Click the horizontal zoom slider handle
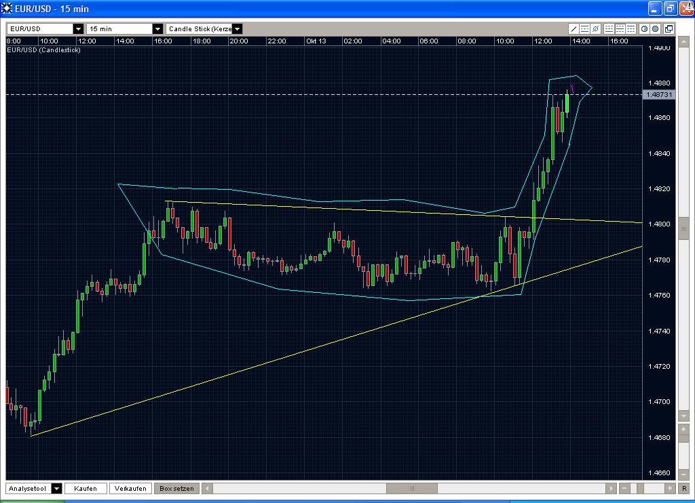Image resolution: width=695 pixels, height=503 pixels. [640, 488]
